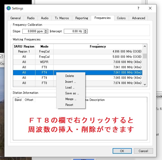Choose Save as ... from context menu
162x160 pixels.
click(x=72, y=93)
